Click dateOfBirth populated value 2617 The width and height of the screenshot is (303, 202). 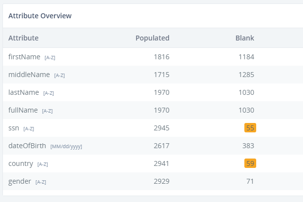(x=162, y=146)
